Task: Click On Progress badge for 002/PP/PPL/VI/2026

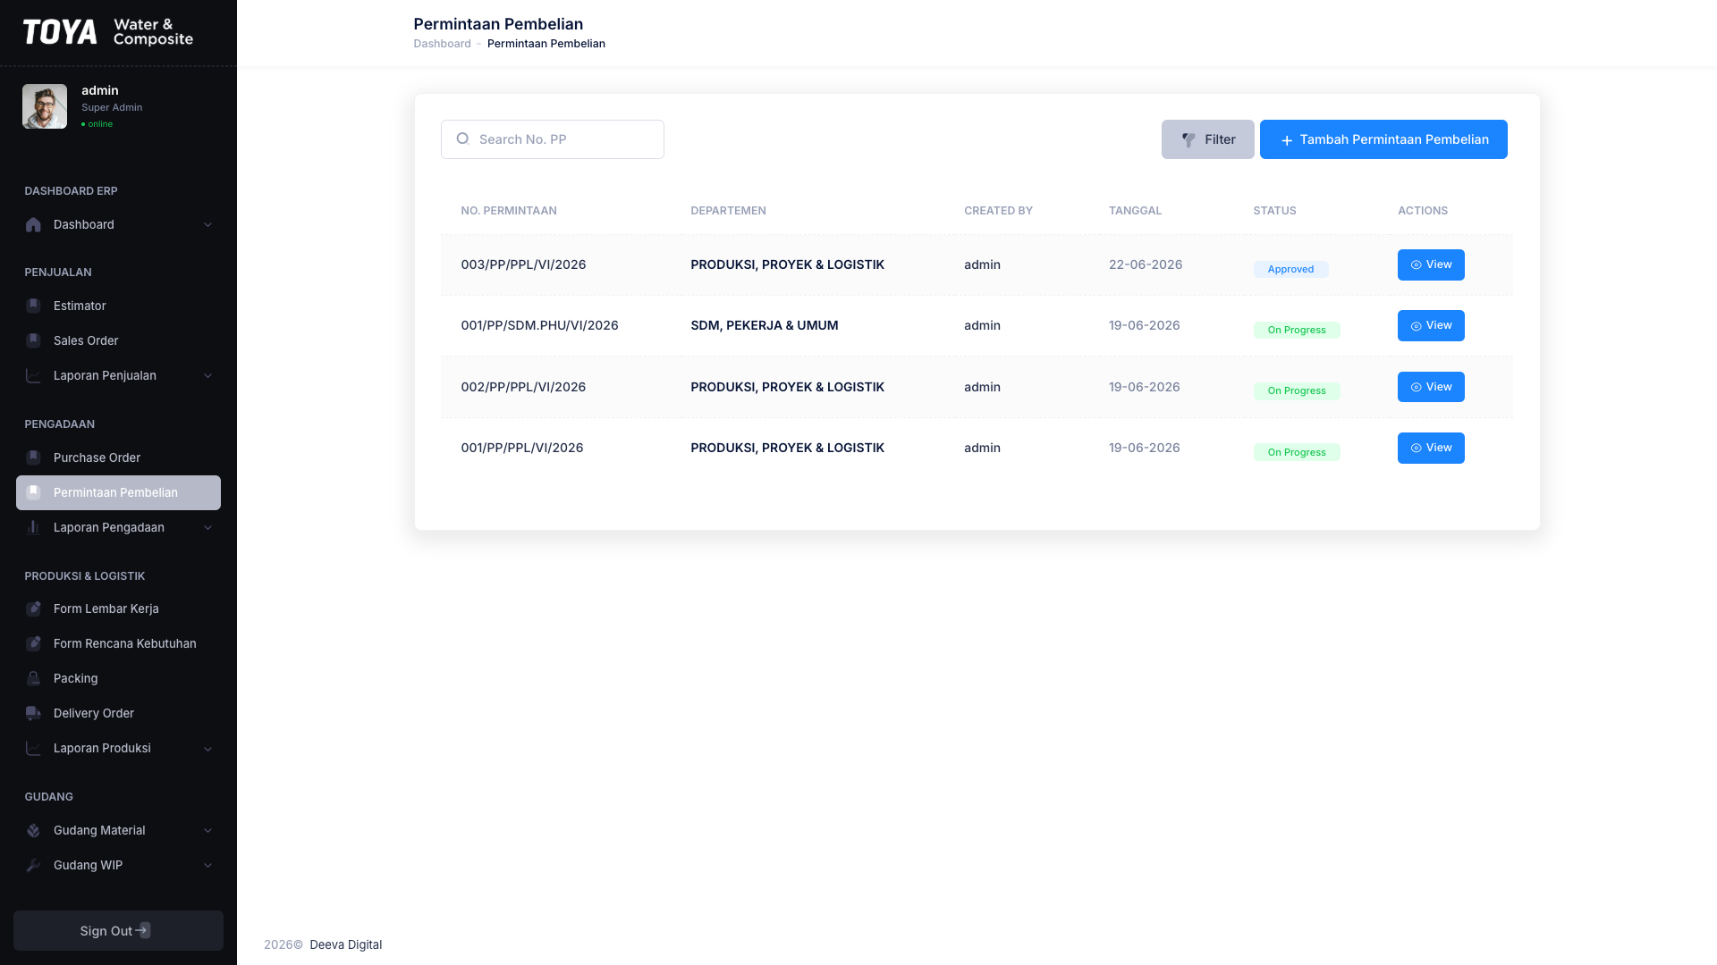Action: click(1297, 390)
